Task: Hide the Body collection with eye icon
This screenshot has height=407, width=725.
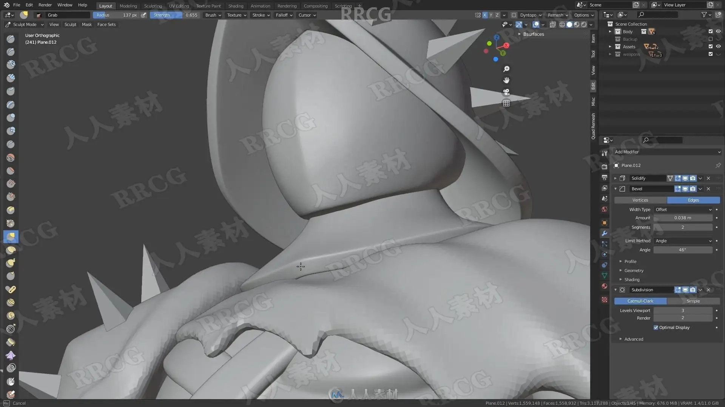Action: click(x=718, y=32)
